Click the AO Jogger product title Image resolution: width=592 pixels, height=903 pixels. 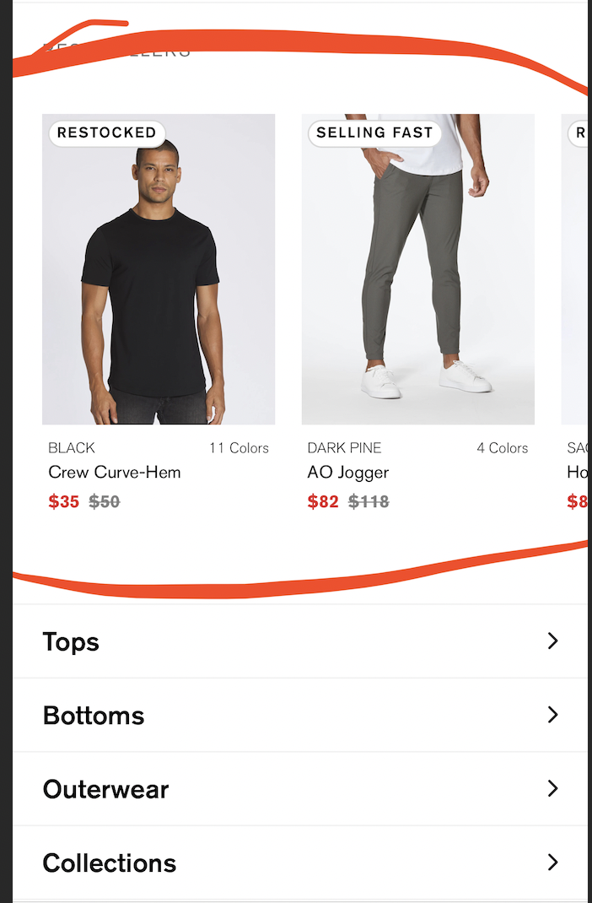pos(348,473)
